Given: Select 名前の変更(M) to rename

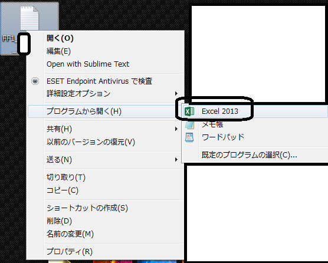Looking at the screenshot, I should (106, 234).
